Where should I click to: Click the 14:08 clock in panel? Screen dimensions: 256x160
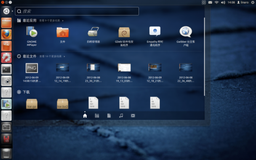(x=231, y=2)
